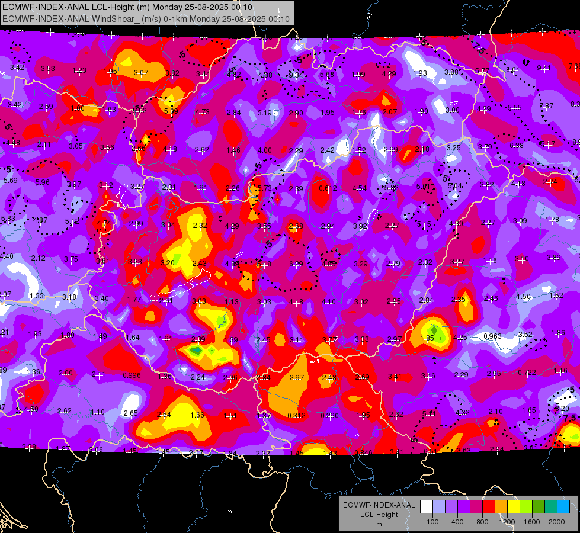Click the wind shear value 0.722

(x=526, y=372)
